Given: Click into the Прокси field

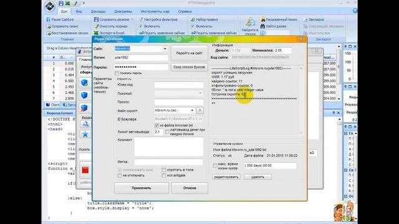Looking at the screenshot, I should coord(179,102).
